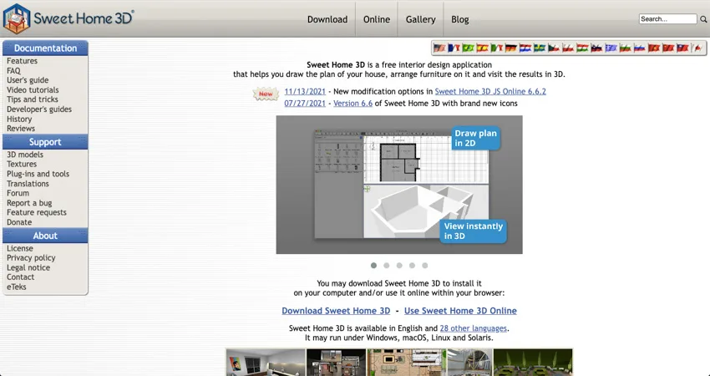View the History page
Image resolution: width=710 pixels, height=376 pixels.
(19, 119)
